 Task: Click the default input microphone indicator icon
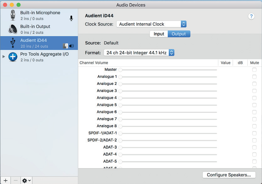[x=71, y=18]
